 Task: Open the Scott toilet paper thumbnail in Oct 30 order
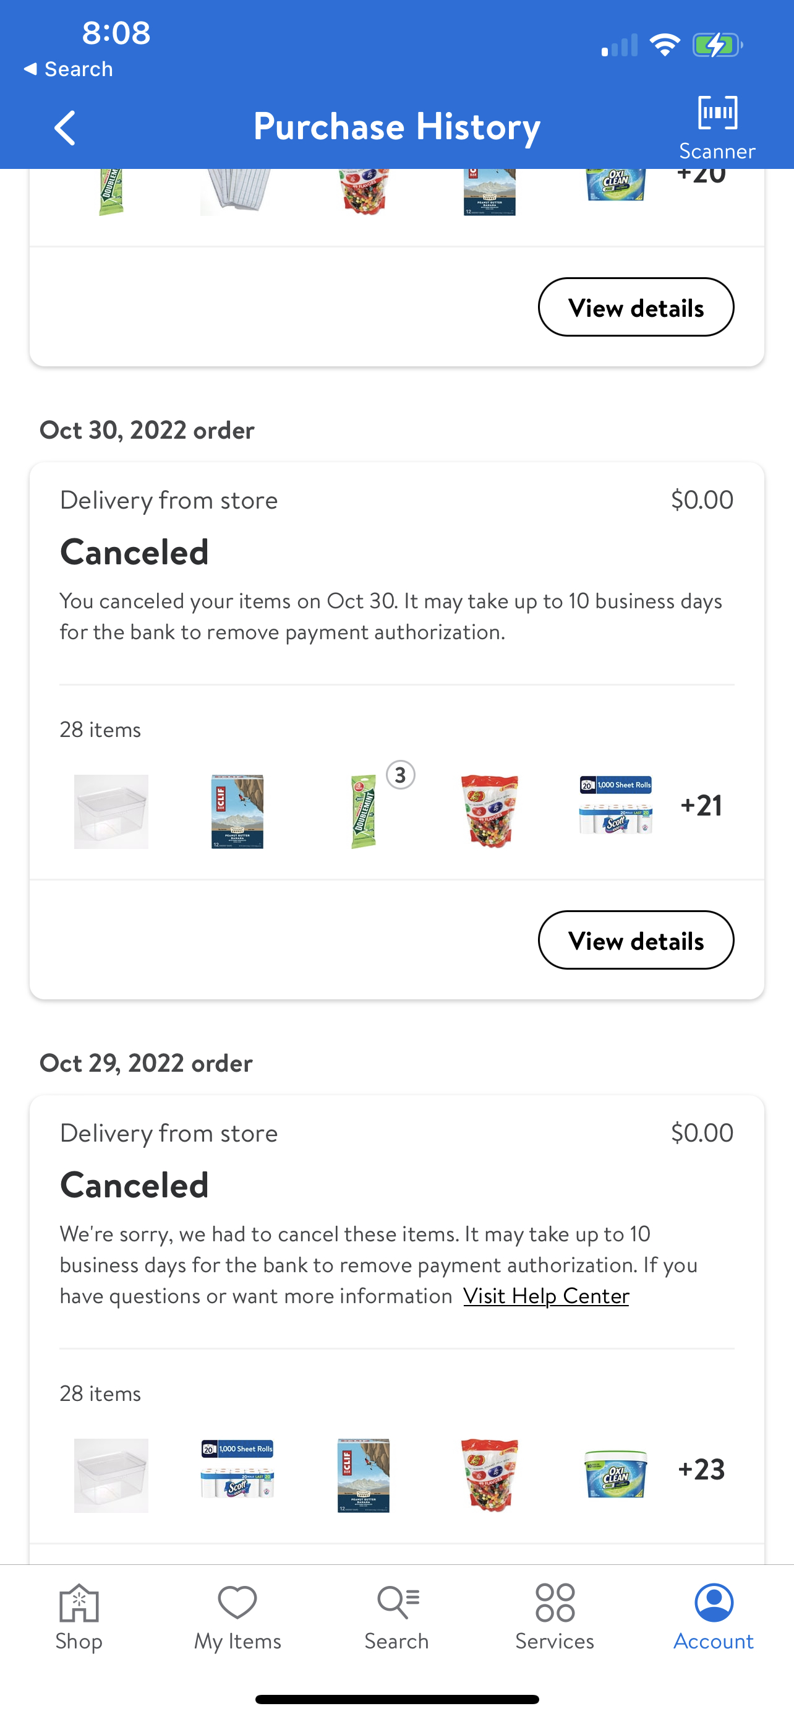tap(615, 806)
